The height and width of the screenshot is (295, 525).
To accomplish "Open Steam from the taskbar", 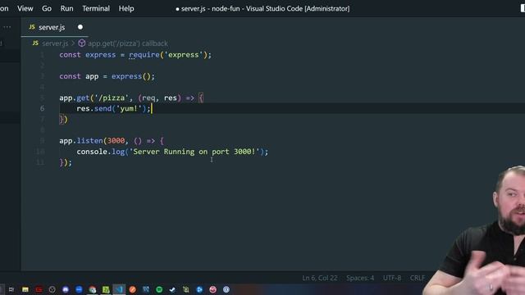I will [x=172, y=289].
